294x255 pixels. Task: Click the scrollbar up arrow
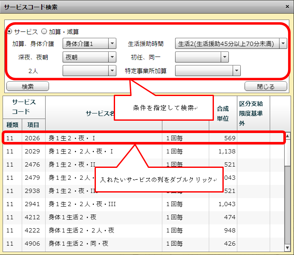288,136
